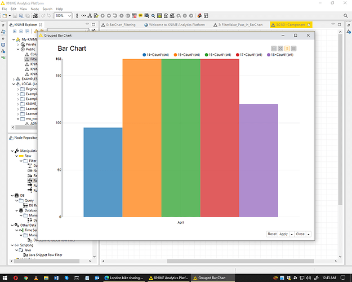Toggle the 14•Count*(cnt) legend series
352x282 pixels.
coord(156,55)
